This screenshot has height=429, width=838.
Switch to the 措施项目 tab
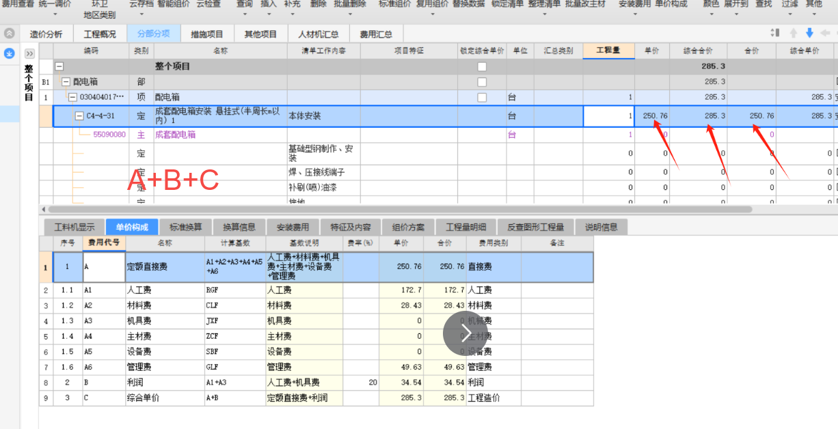207,33
